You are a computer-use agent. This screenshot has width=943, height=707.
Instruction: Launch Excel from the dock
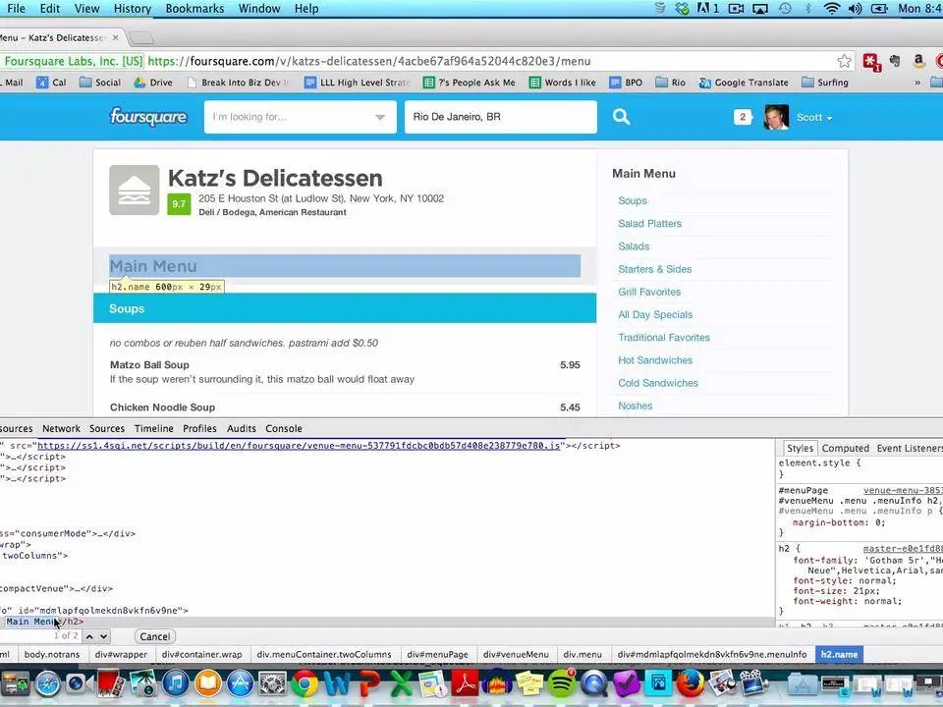coord(401,684)
